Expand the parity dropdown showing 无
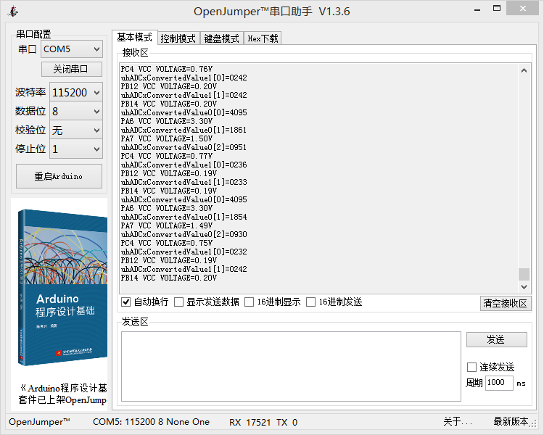This screenshot has height=435, width=544. (76, 130)
